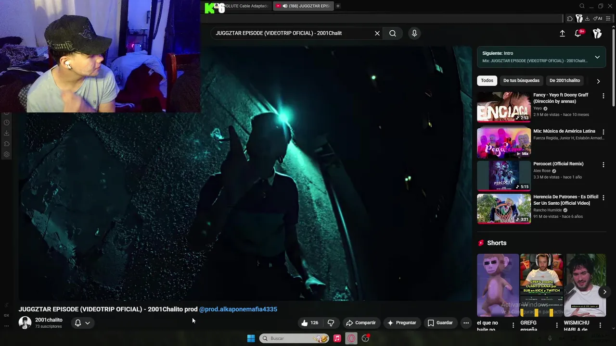Open browser easy setup menu icon
This screenshot has width=616, height=346.
click(x=609, y=19)
